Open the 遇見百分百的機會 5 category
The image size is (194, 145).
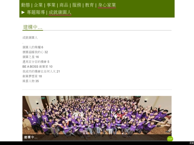click(36, 62)
